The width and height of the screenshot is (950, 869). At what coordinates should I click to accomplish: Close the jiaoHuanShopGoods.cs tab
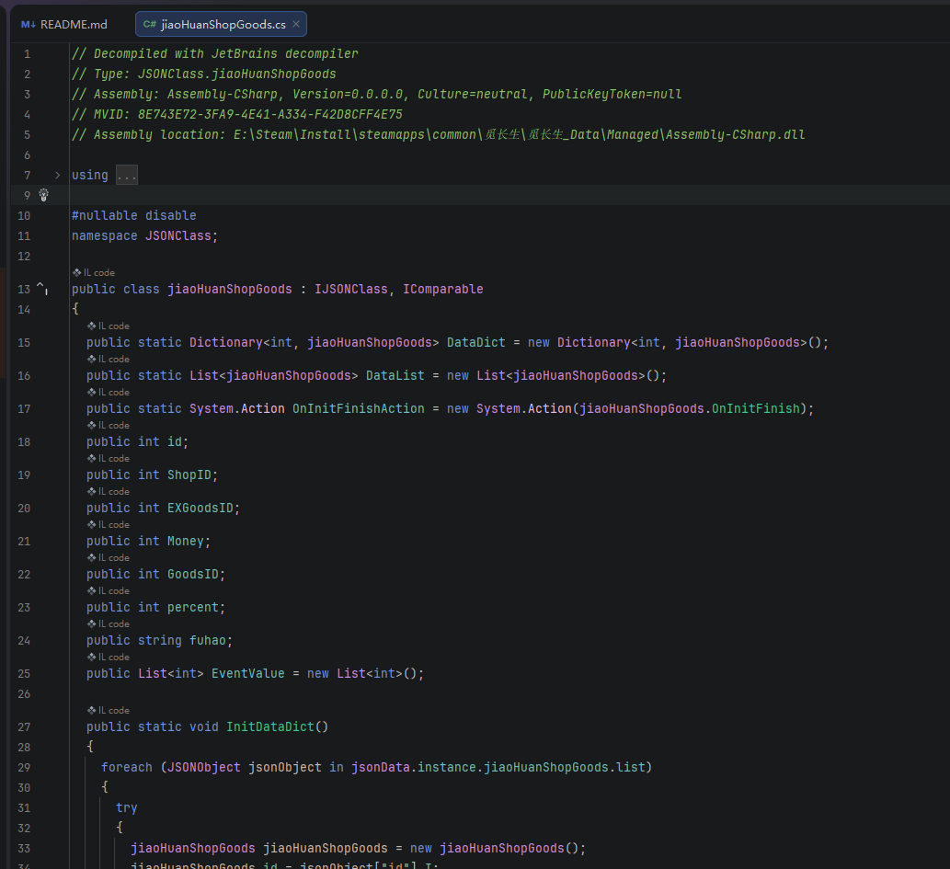click(296, 24)
